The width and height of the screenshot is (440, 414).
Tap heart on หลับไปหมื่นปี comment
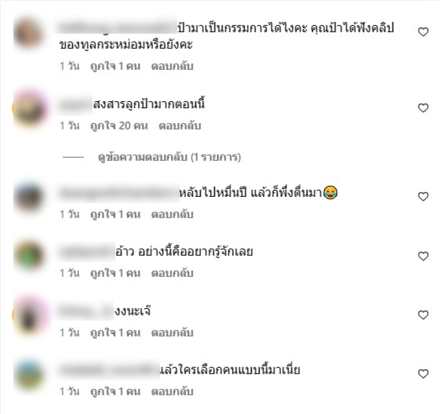(x=423, y=196)
